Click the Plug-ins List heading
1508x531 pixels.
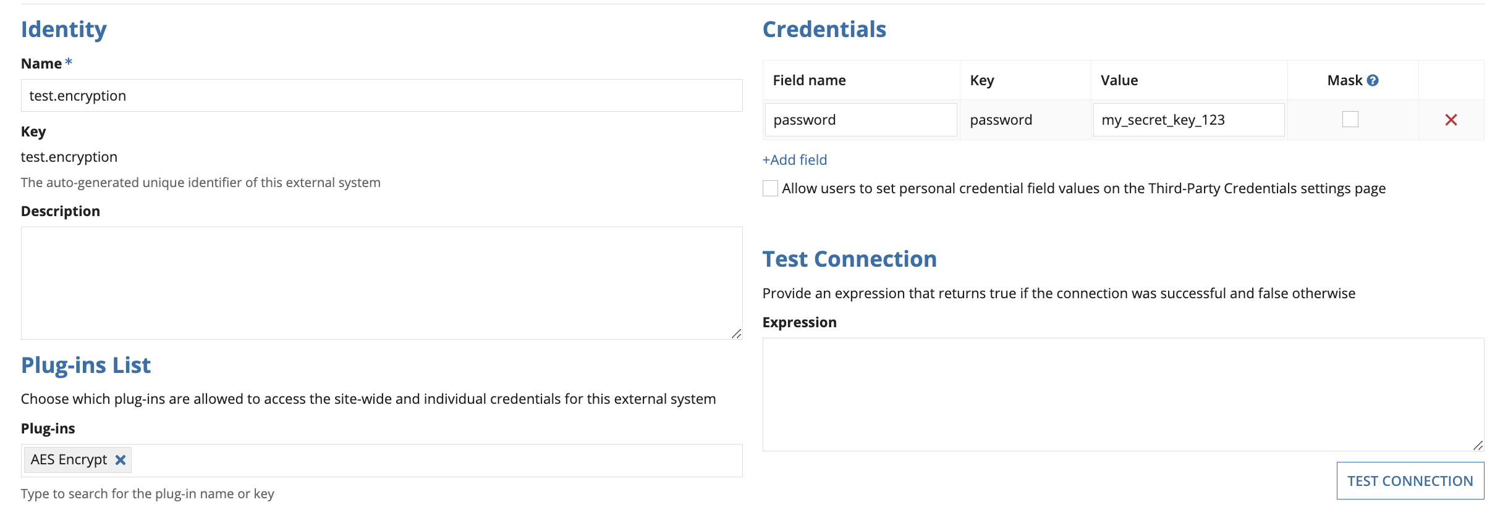coord(86,365)
